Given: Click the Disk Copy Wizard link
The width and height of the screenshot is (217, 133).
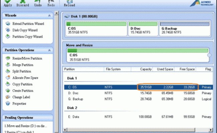Looking at the screenshot, I should pyautogui.click(x=25, y=30).
